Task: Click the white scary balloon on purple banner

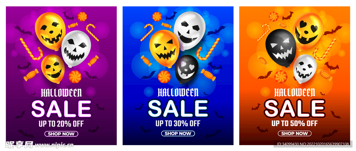Action: tap(76, 49)
